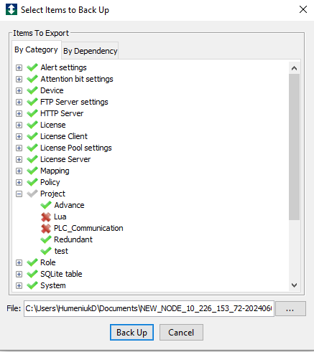The height and width of the screenshot is (352, 314).
Task: Click the gray checkmark next to Project
Action: pyautogui.click(x=32, y=194)
